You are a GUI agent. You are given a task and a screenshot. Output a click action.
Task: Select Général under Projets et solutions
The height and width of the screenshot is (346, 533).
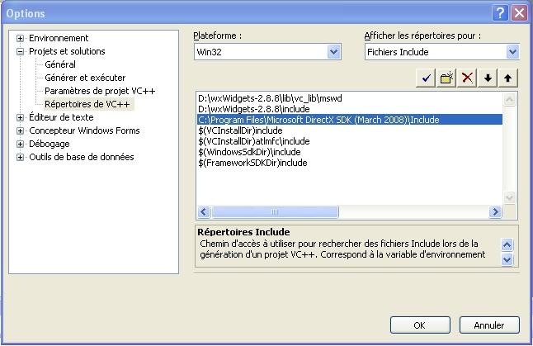[60, 64]
